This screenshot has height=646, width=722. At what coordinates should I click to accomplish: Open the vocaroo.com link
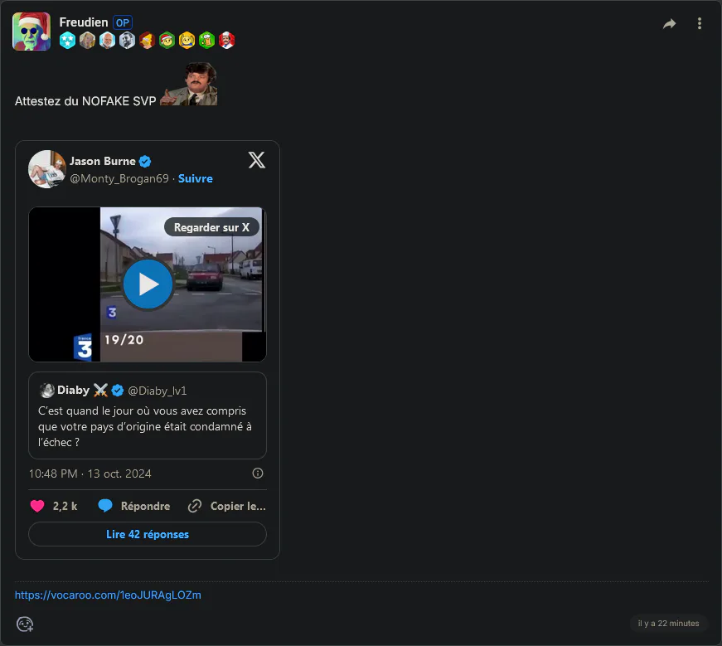(x=108, y=595)
